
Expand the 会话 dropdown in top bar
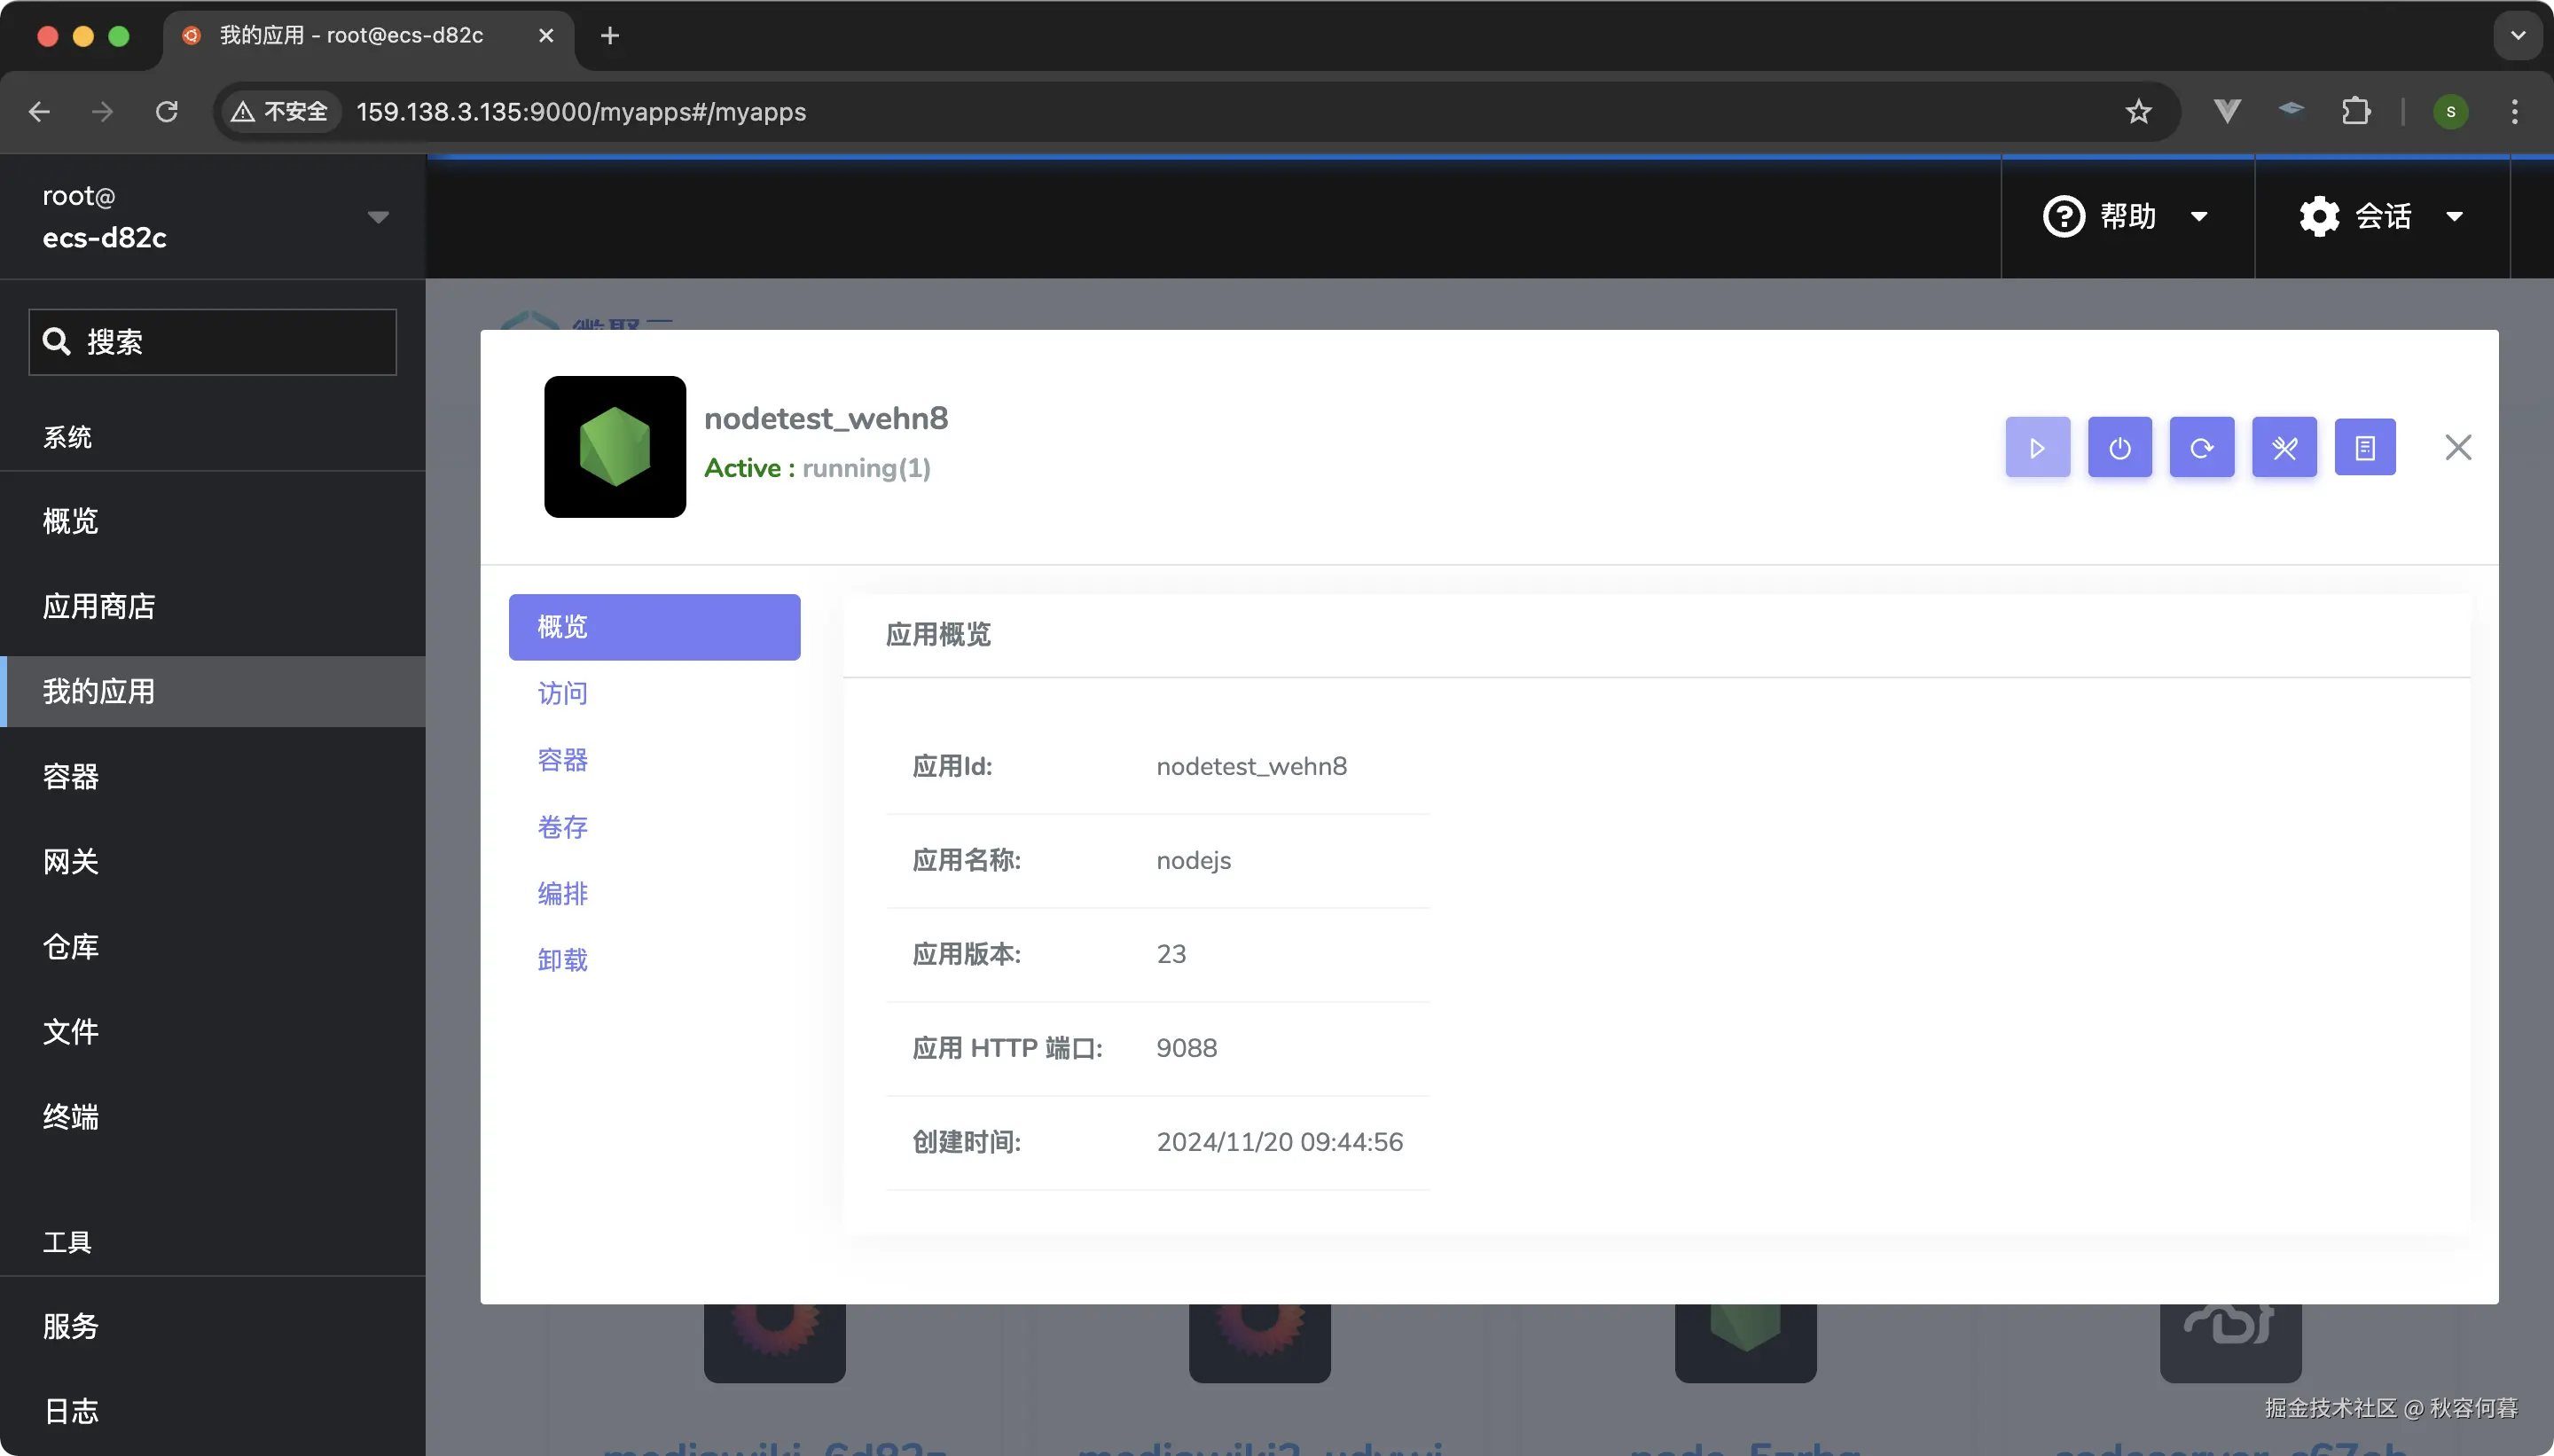(x=2456, y=216)
